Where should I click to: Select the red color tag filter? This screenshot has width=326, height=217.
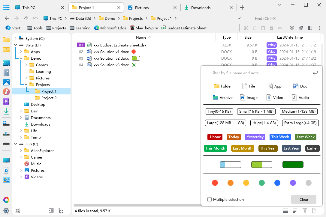[x=215, y=183]
